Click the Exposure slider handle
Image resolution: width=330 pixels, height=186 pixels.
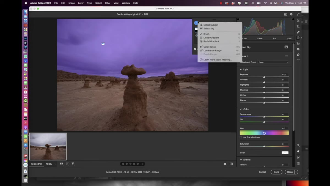264,77
